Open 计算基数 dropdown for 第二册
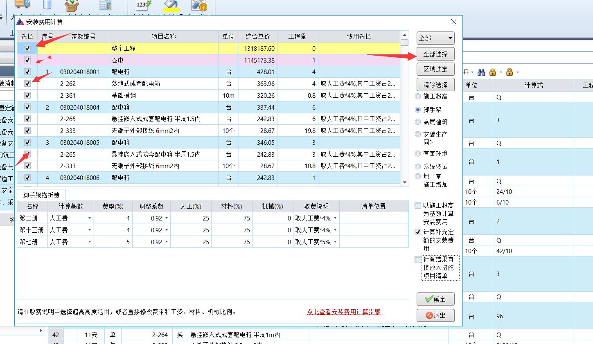593x344 pixels. 90,218
